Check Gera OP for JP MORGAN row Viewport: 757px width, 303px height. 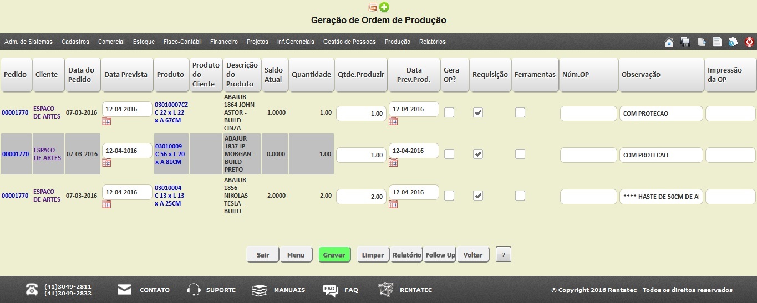tap(449, 154)
